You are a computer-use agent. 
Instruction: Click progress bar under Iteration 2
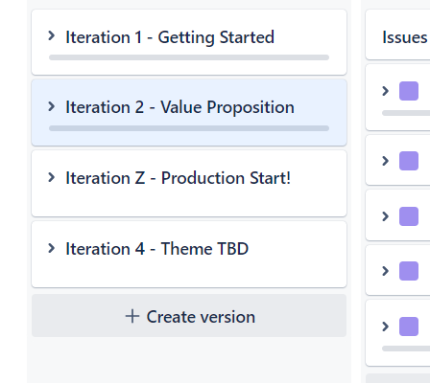point(189,128)
